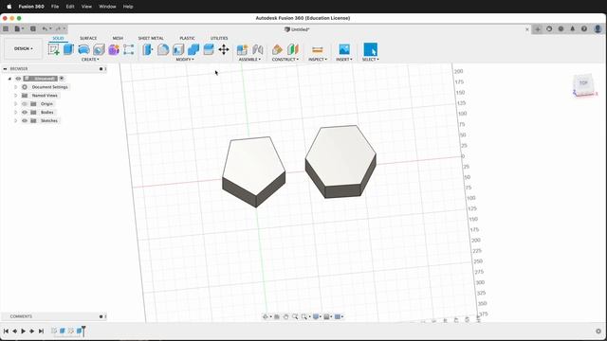Open the Window menu

pyautogui.click(x=107, y=7)
